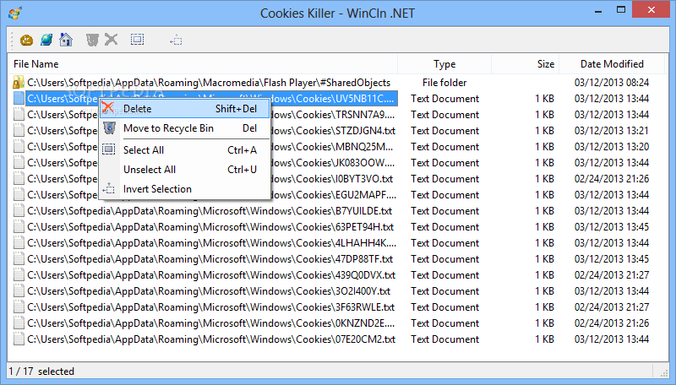Click the globe browser icon in toolbar

coord(46,40)
